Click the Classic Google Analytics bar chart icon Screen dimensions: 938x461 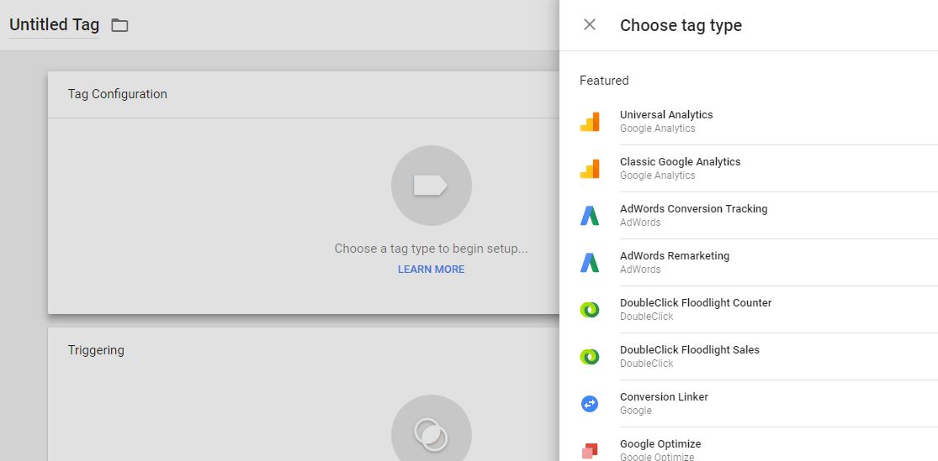point(589,169)
